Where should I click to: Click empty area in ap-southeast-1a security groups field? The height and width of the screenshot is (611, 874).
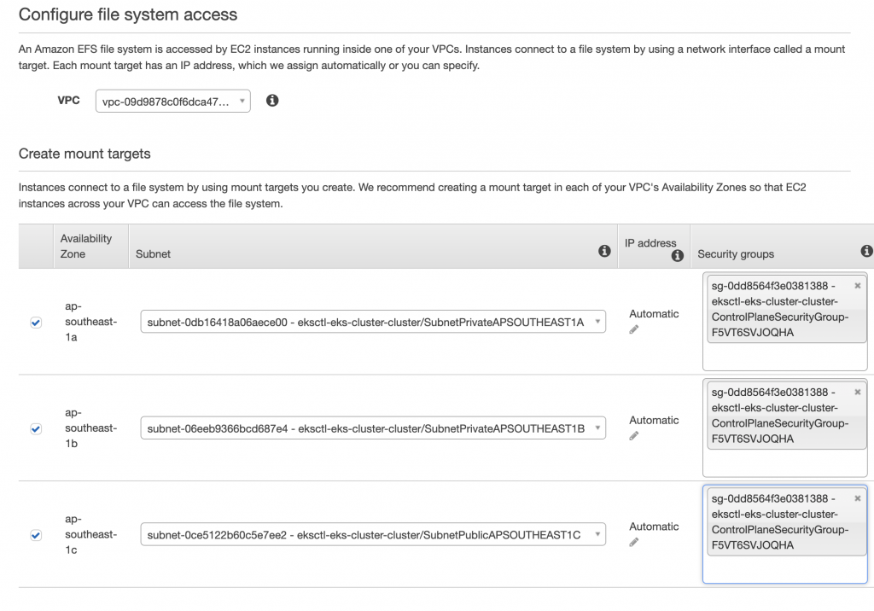(784, 356)
